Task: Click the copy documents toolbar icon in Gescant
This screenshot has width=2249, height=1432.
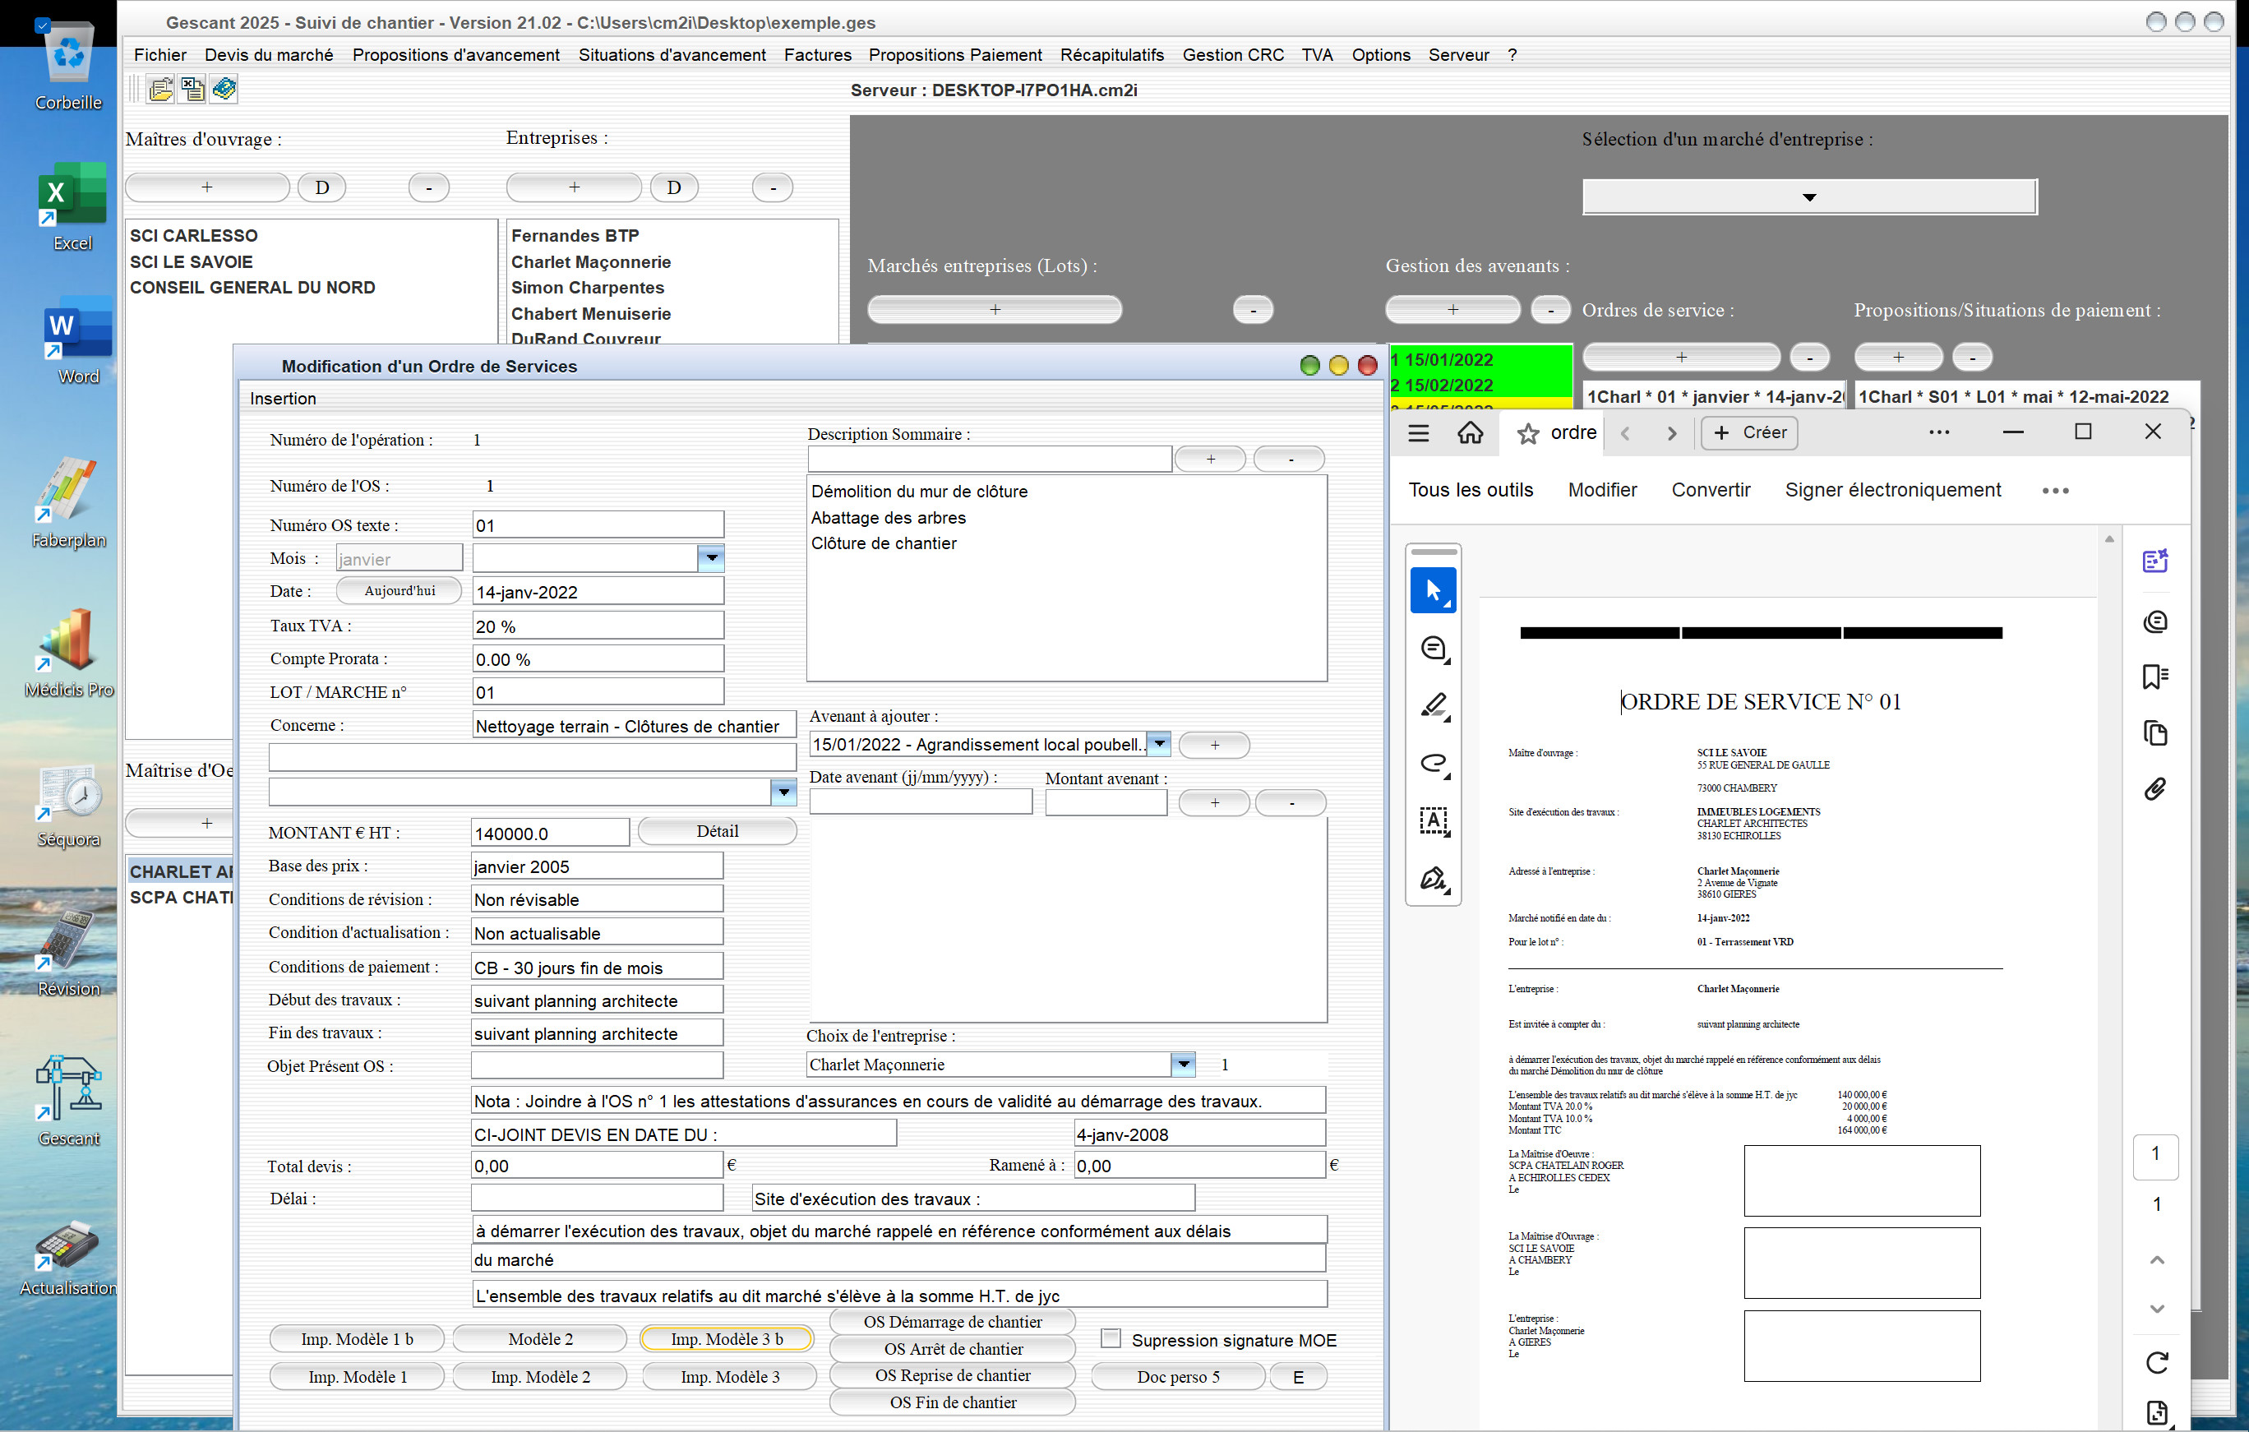Action: [192, 90]
